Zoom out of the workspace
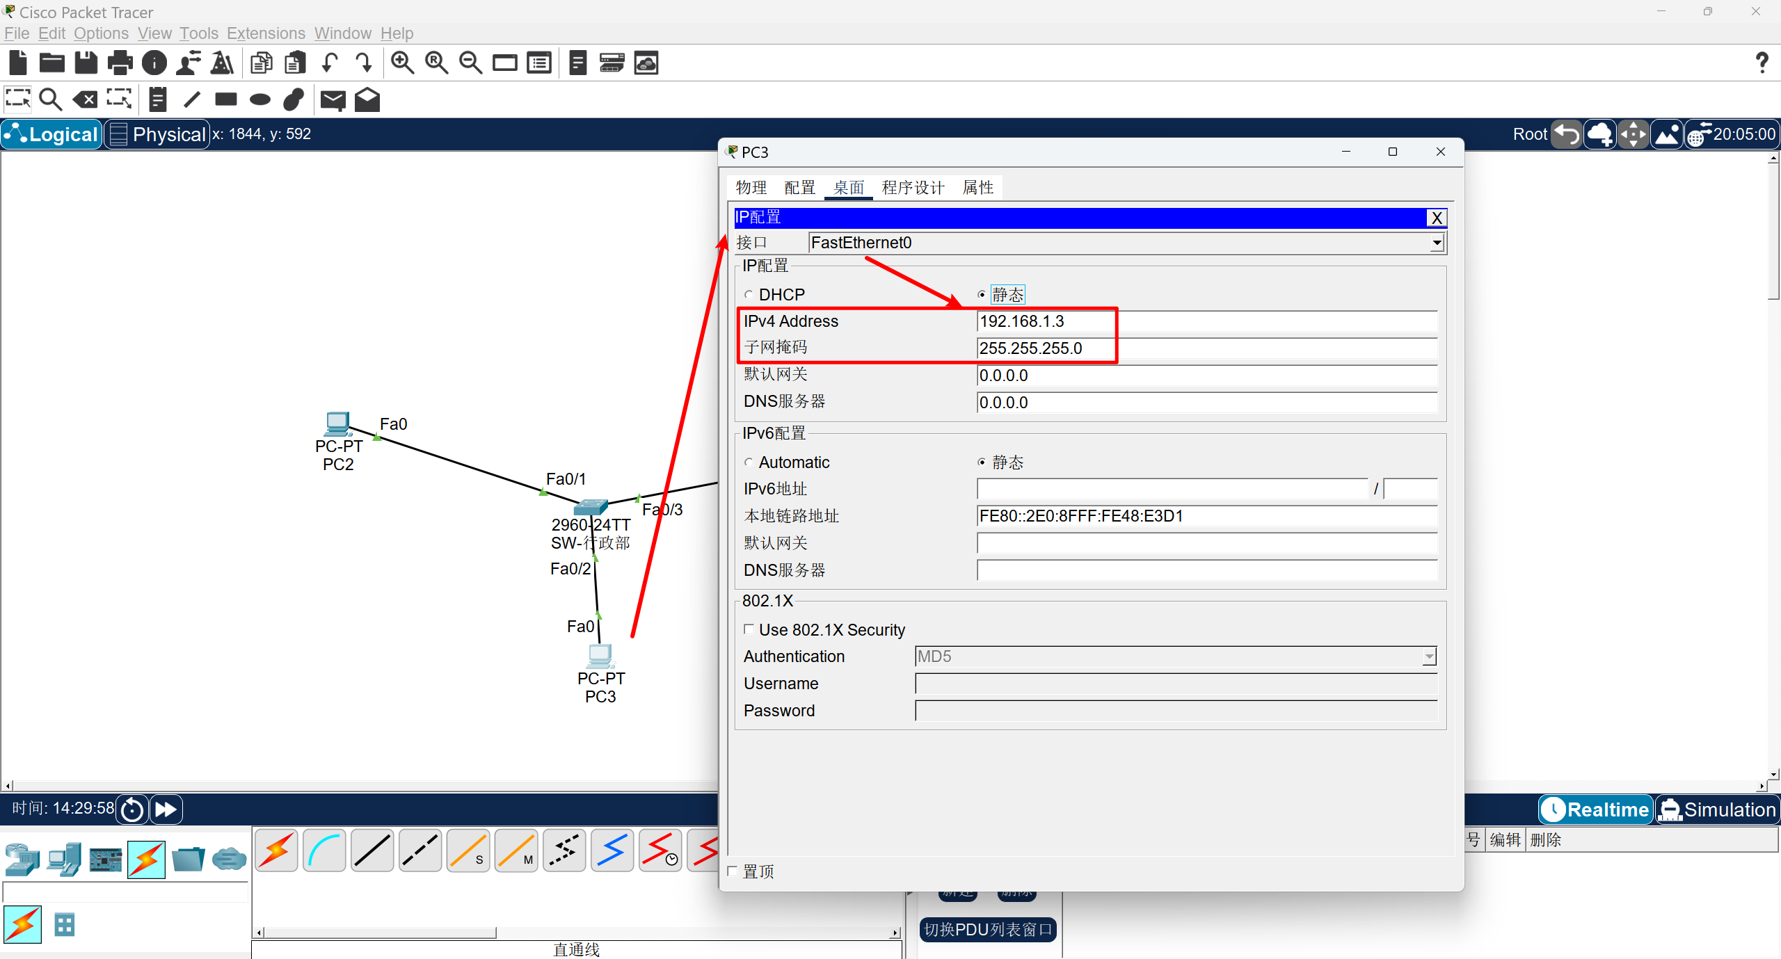This screenshot has width=1781, height=959. coord(470,63)
